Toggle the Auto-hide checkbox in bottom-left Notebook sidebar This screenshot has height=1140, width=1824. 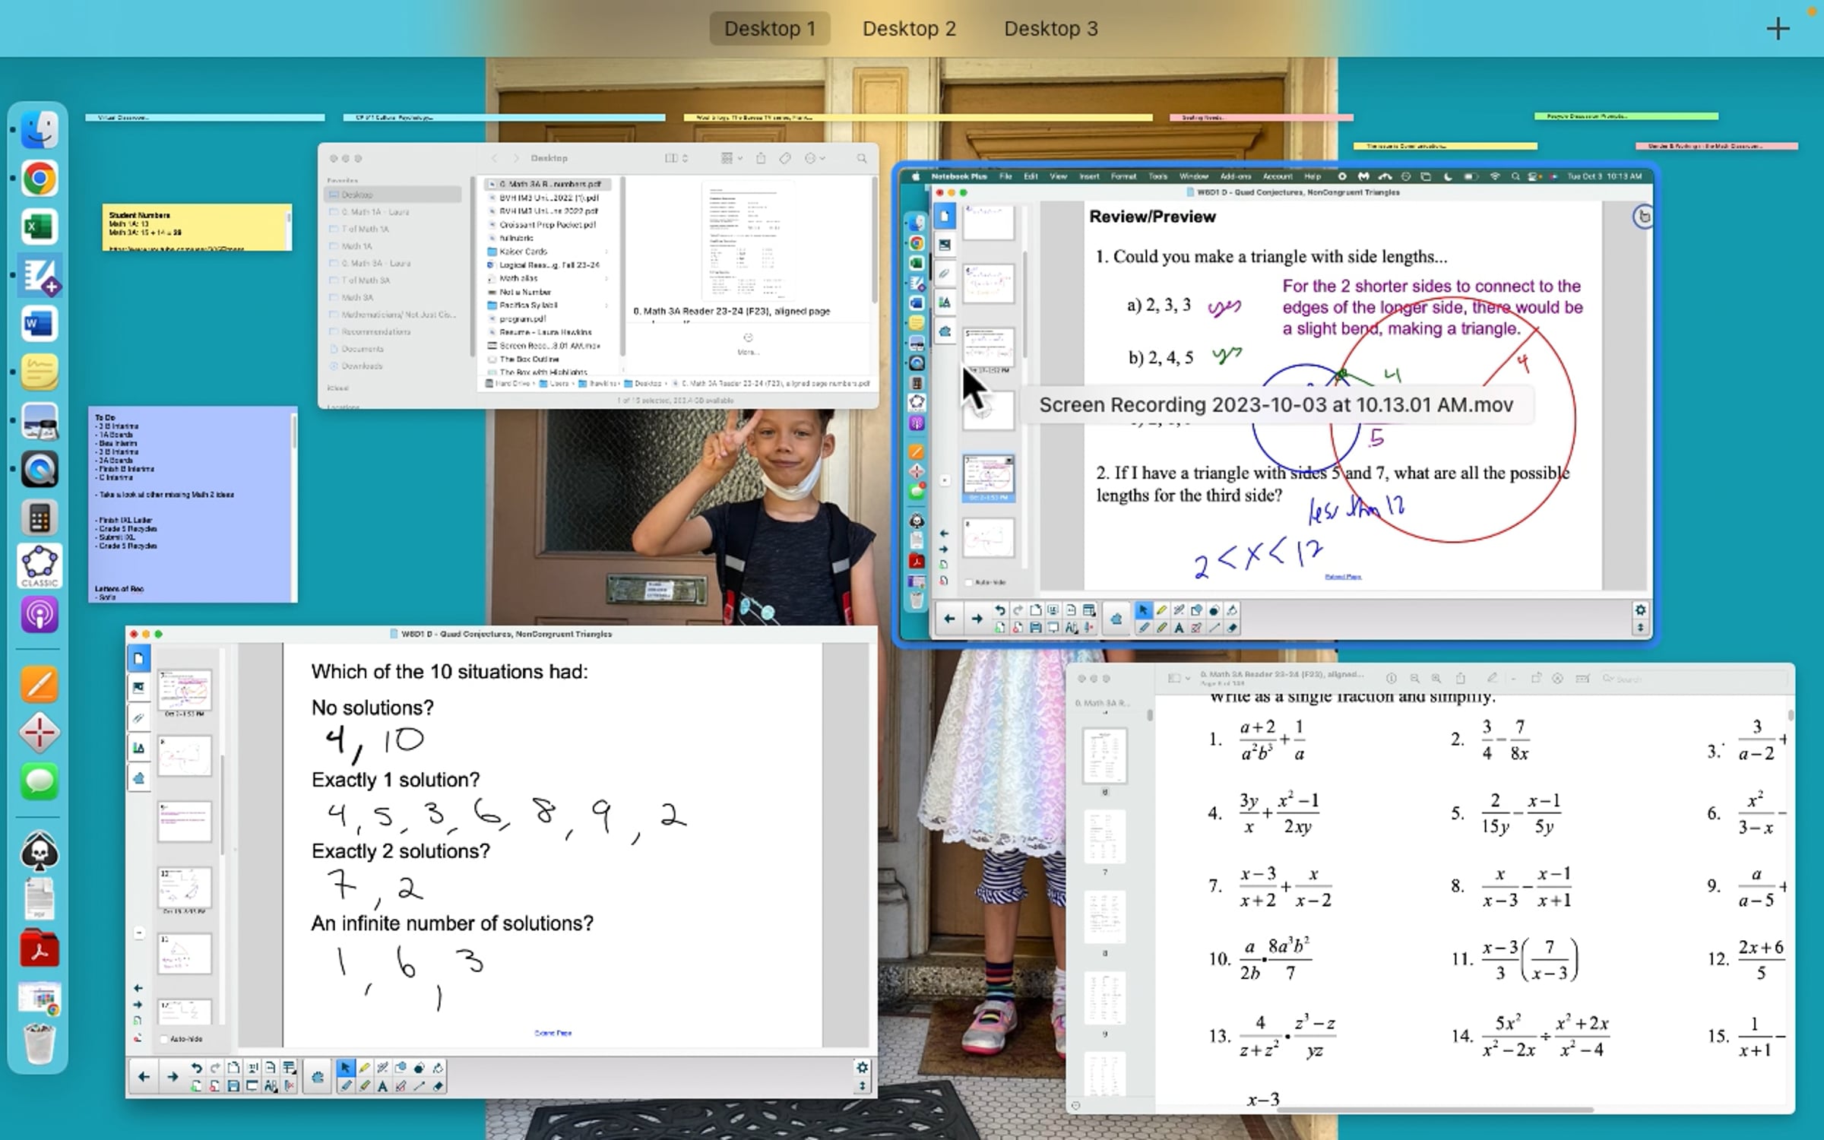tap(164, 1039)
